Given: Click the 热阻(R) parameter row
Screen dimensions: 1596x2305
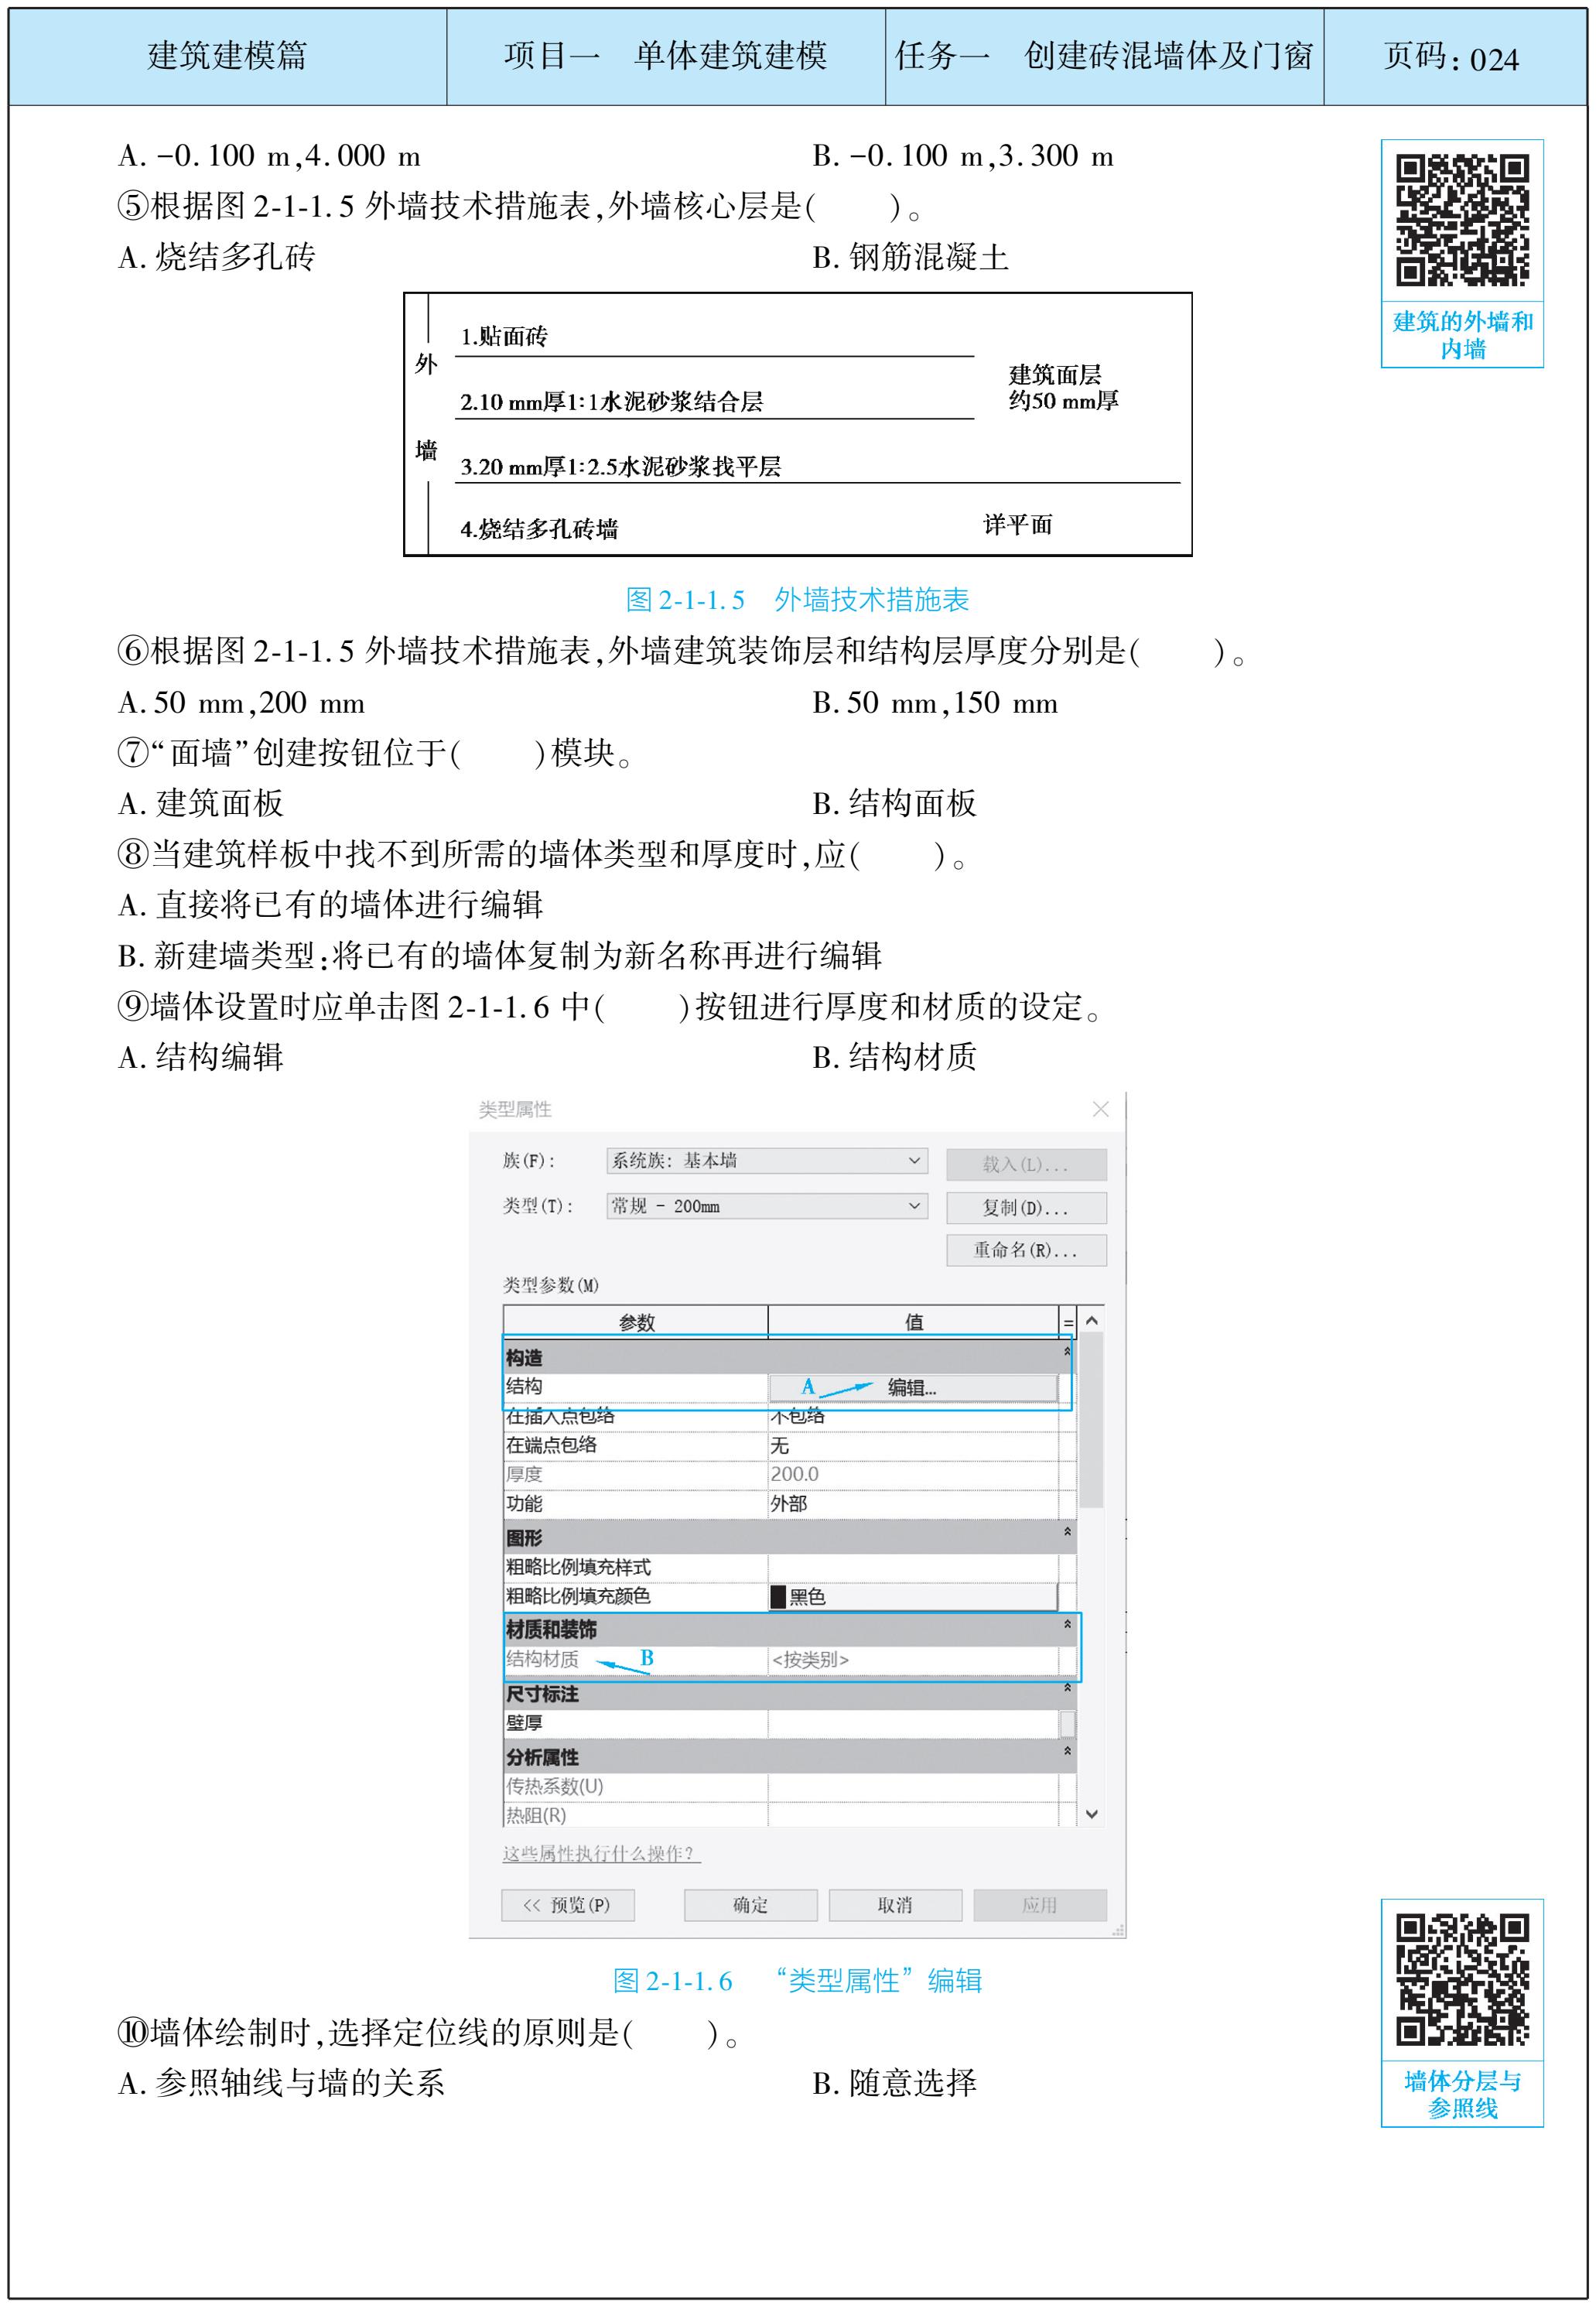Looking at the screenshot, I should 789,1815.
